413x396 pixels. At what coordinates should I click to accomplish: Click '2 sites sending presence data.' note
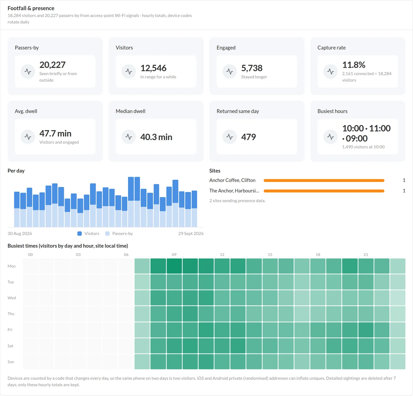237,201
